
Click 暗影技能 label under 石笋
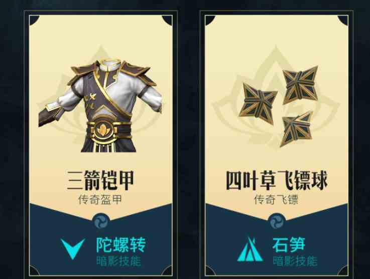click(x=295, y=261)
